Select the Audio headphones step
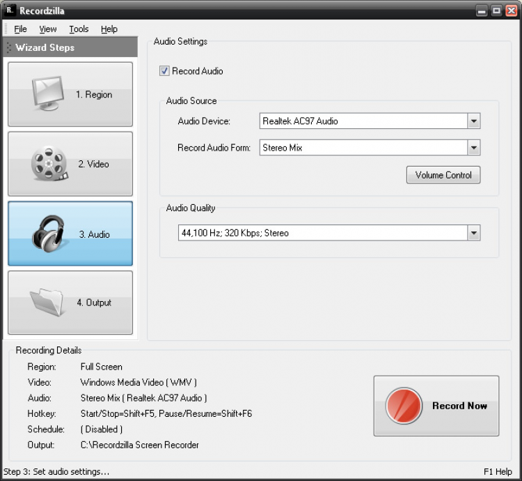Screen dimensions: 522x481 click(70, 234)
